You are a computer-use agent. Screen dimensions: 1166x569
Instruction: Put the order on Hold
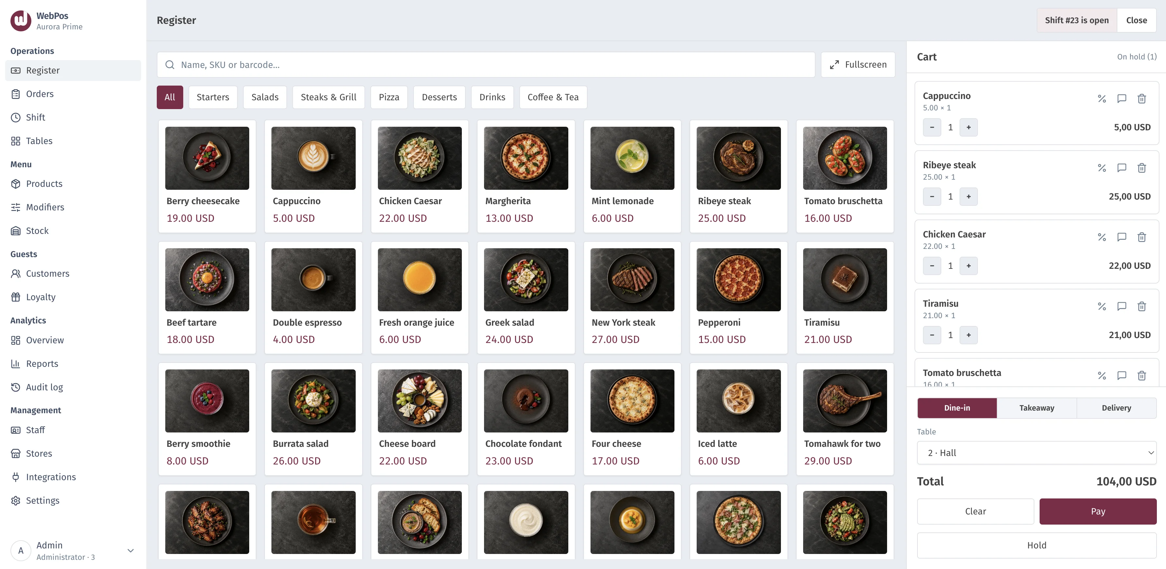coord(1037,545)
